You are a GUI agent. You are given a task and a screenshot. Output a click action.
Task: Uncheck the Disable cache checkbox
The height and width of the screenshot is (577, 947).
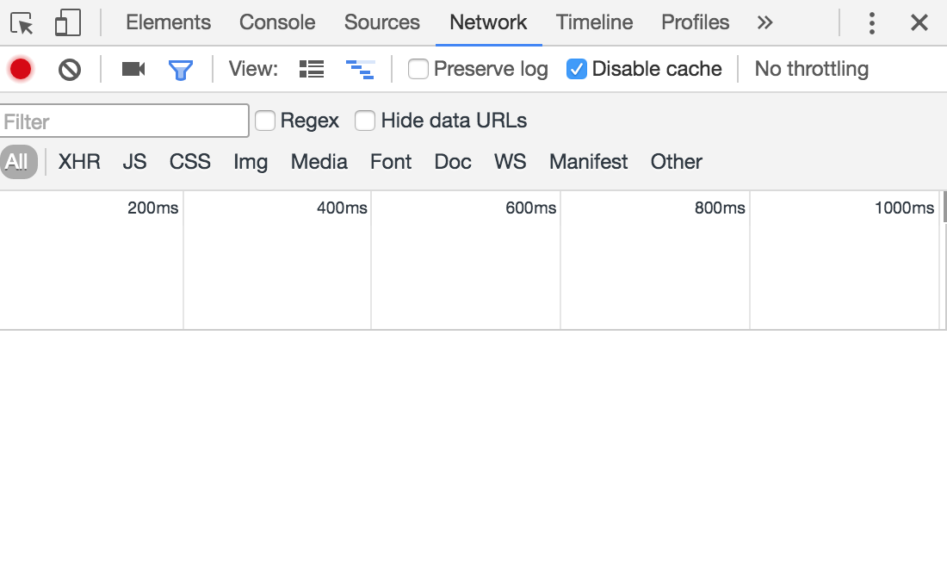577,69
